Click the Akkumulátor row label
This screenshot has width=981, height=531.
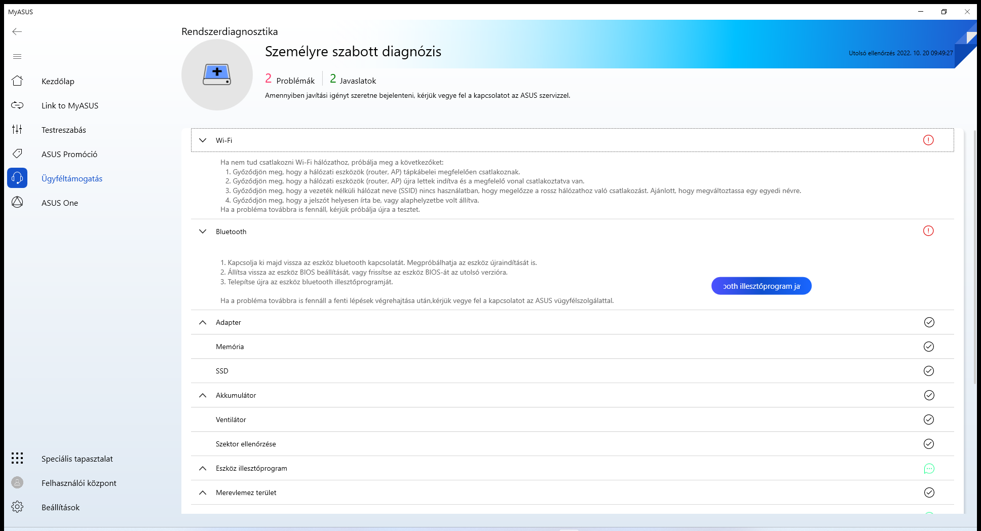pyautogui.click(x=236, y=395)
